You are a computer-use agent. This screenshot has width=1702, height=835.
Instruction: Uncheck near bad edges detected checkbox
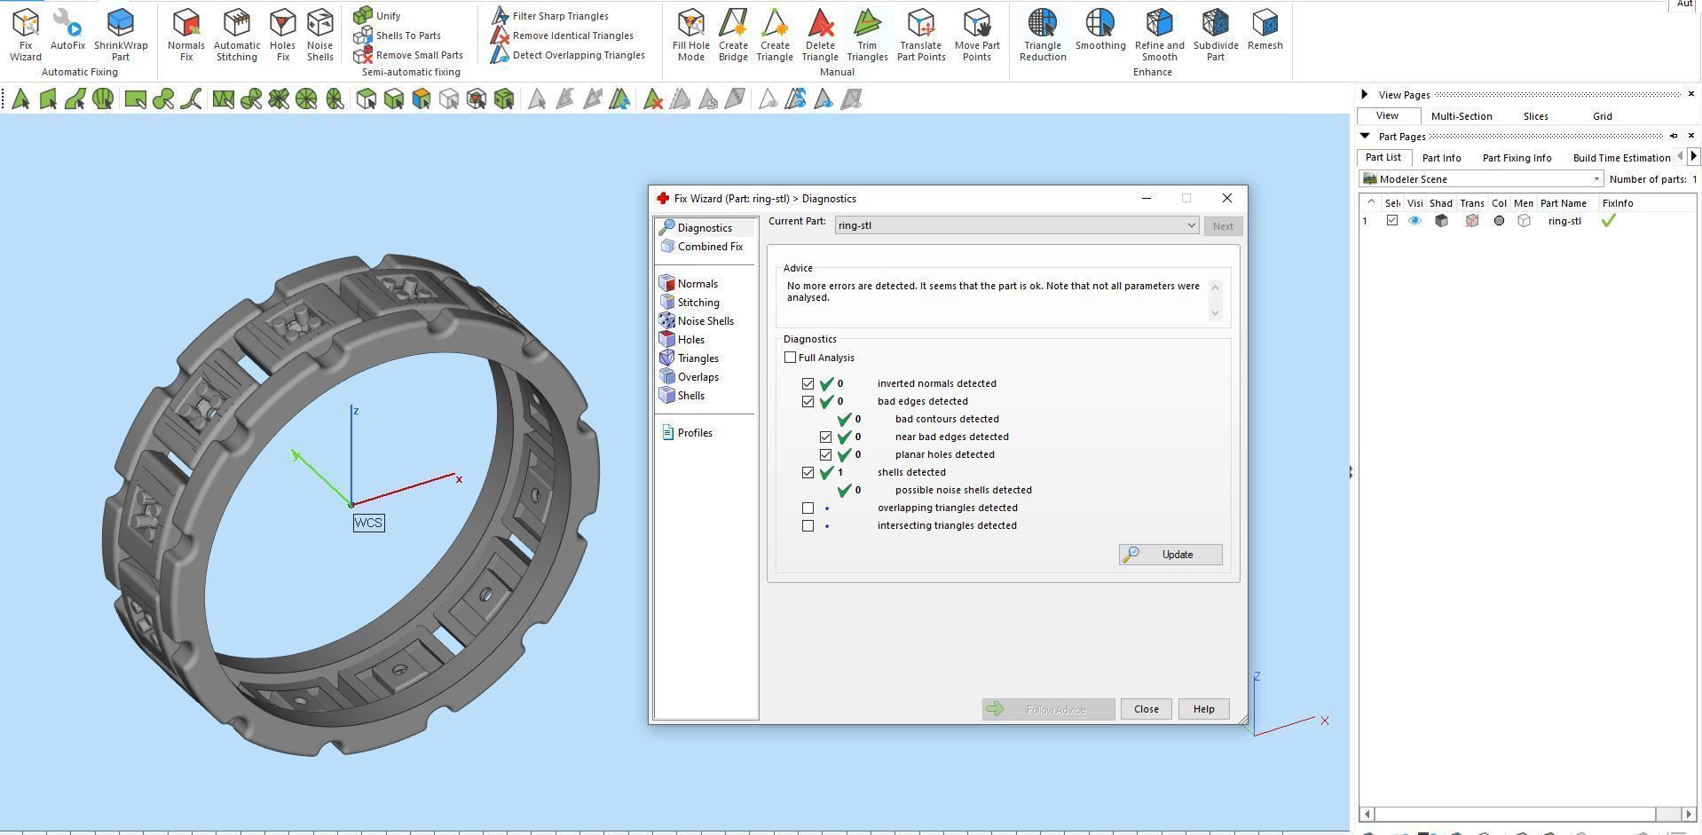click(825, 437)
